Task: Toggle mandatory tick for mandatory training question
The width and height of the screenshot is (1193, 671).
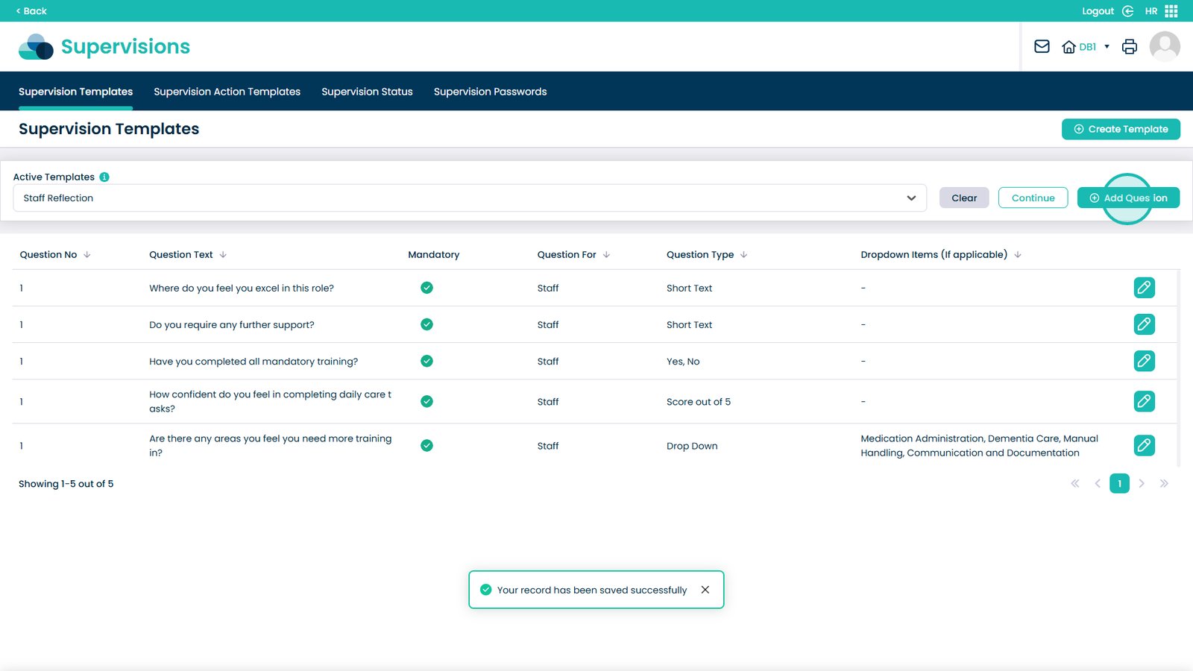Action: tap(426, 361)
